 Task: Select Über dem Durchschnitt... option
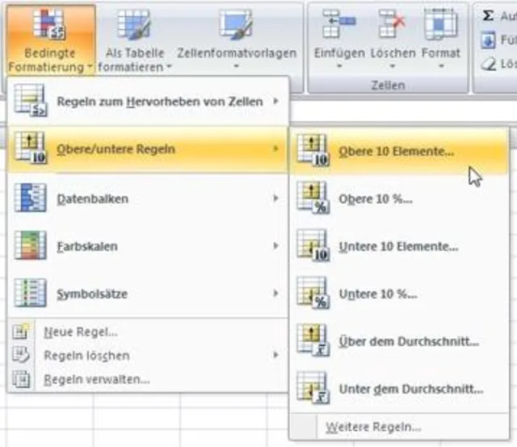click(x=400, y=341)
